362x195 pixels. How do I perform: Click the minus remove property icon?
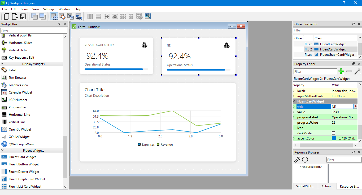pos(349,71)
